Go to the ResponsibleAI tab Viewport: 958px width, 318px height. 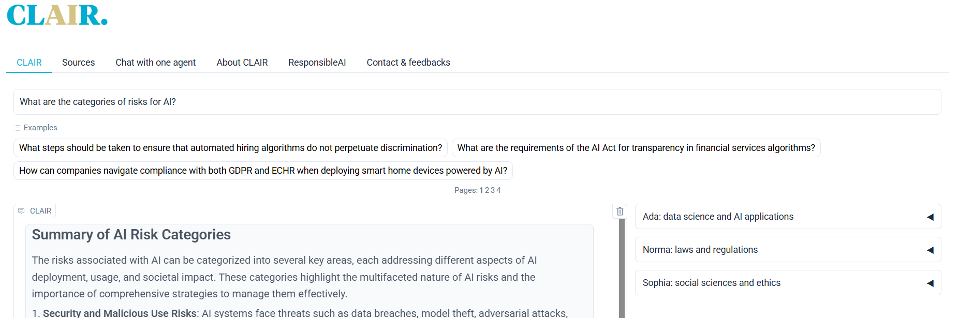pyautogui.click(x=317, y=63)
